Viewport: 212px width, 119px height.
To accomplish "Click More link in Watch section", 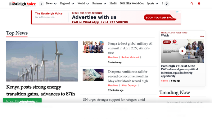I will 202,36.
